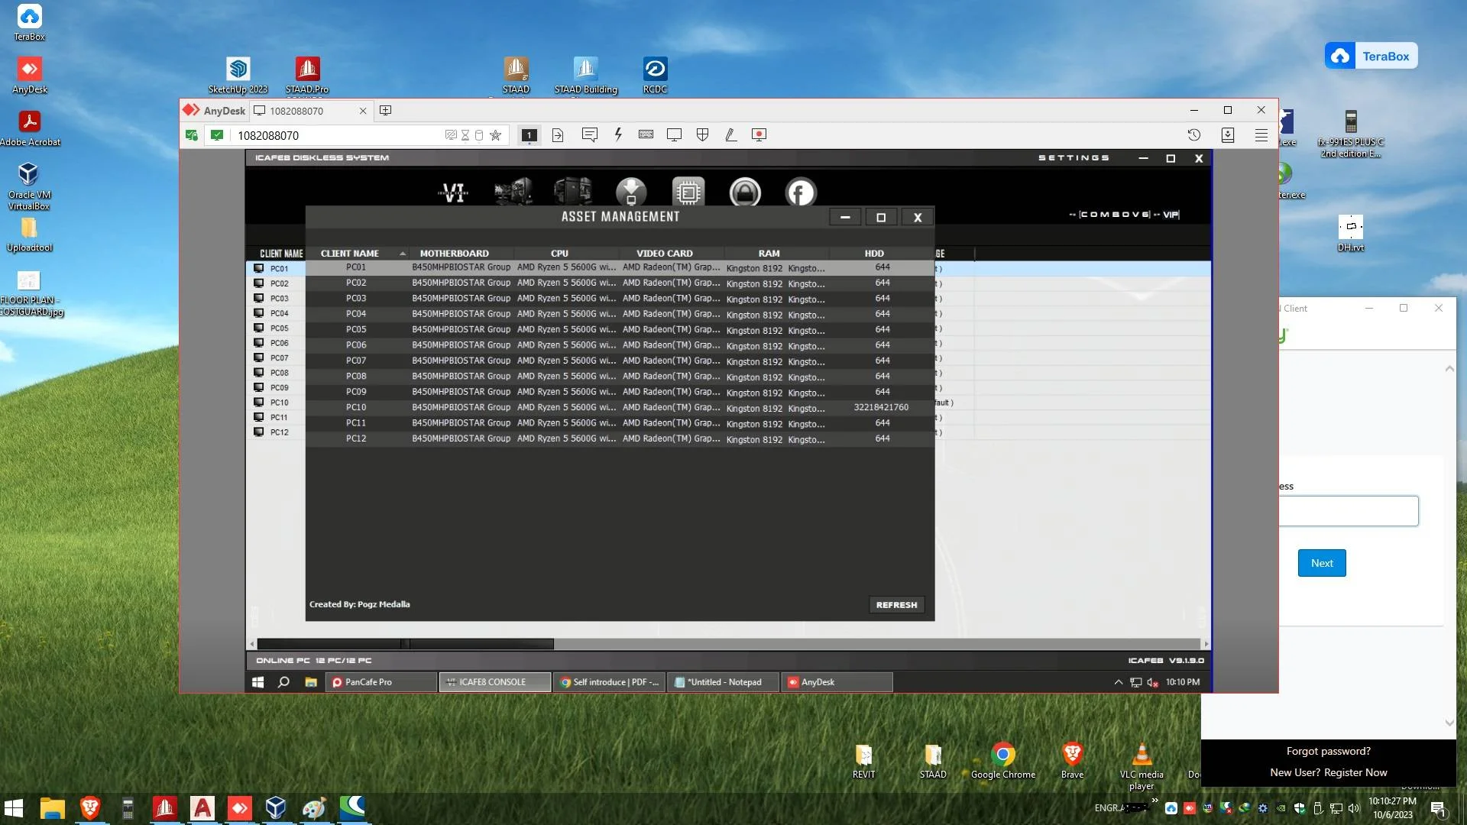Click the AnyDesk actions lightning icon
This screenshot has height=825, width=1467.
618,134
